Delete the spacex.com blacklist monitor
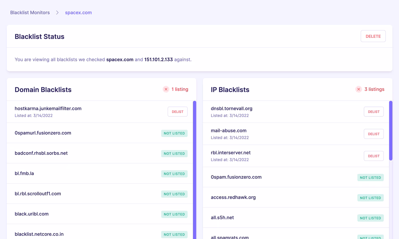This screenshot has width=399, height=239. pos(373,36)
